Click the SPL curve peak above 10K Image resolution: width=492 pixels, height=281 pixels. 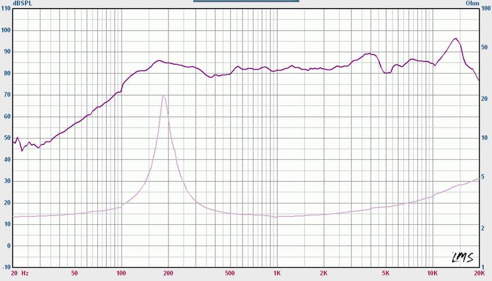[x=456, y=39]
